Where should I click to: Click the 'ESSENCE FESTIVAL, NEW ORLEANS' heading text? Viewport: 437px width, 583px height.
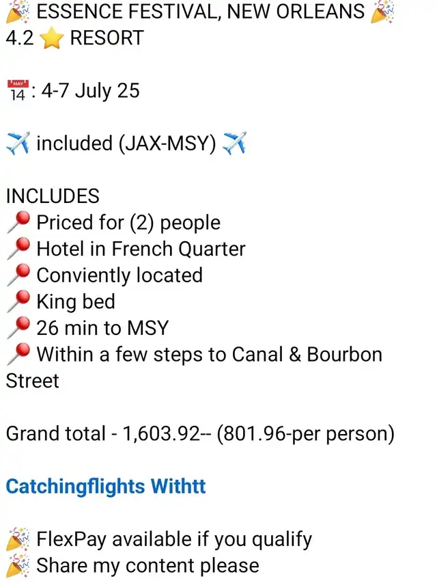point(201,12)
